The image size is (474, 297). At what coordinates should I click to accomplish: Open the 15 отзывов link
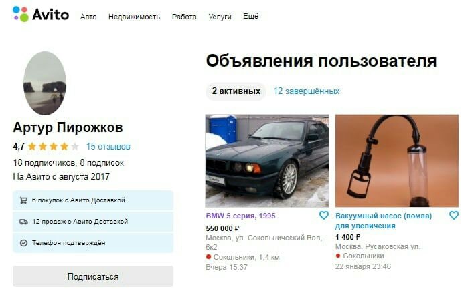pyautogui.click(x=108, y=147)
